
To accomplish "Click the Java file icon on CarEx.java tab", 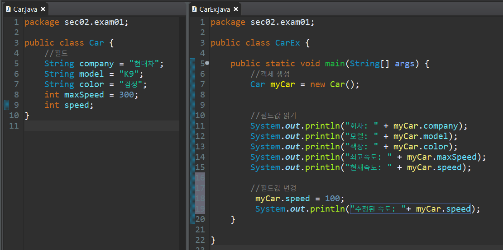I will (x=194, y=9).
